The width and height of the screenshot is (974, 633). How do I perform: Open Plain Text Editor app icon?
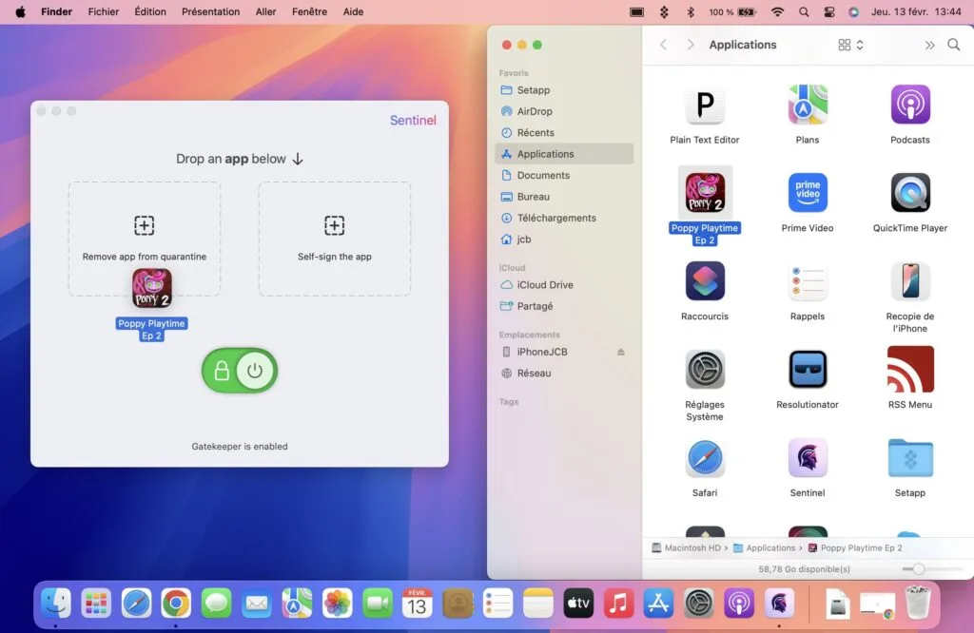[705, 105]
